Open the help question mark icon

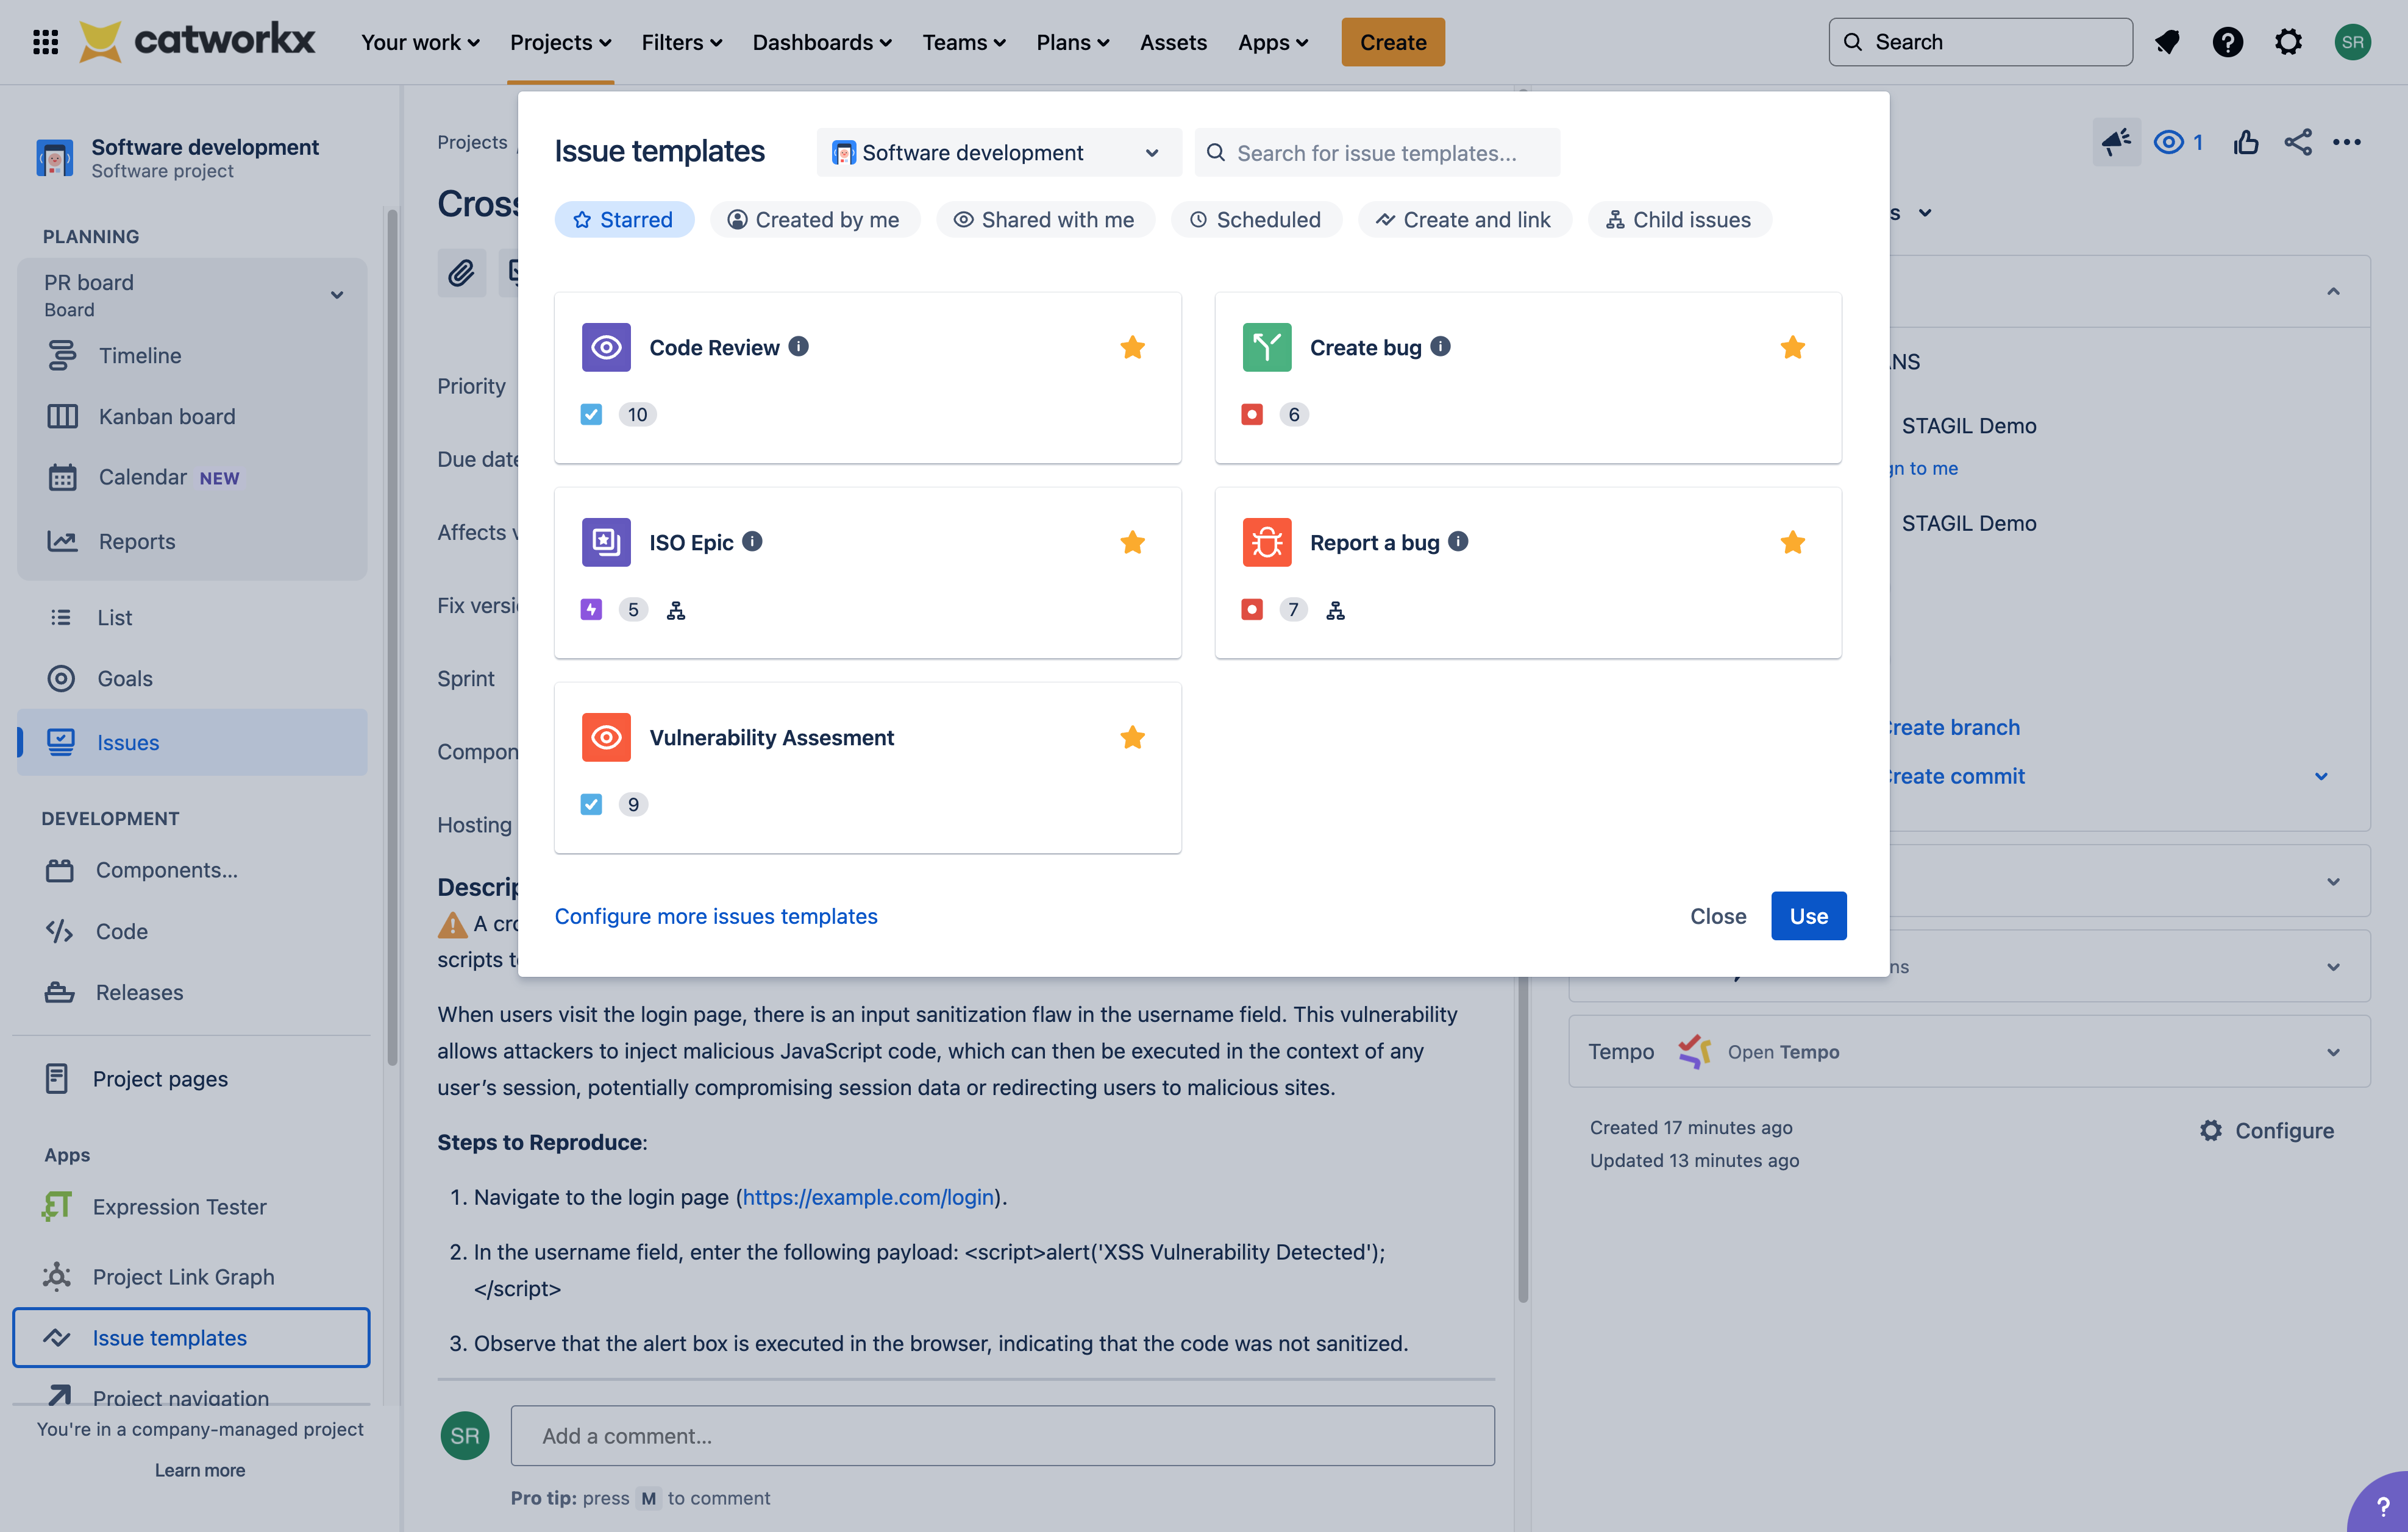click(x=2227, y=42)
